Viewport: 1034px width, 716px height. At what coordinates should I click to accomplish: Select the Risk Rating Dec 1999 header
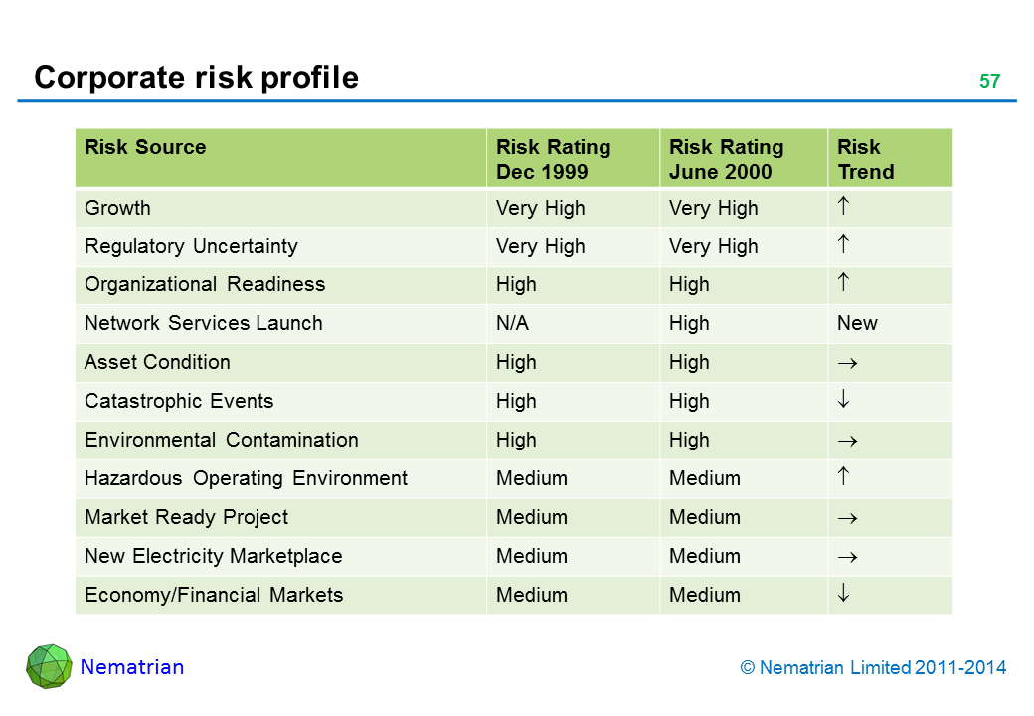tap(553, 159)
